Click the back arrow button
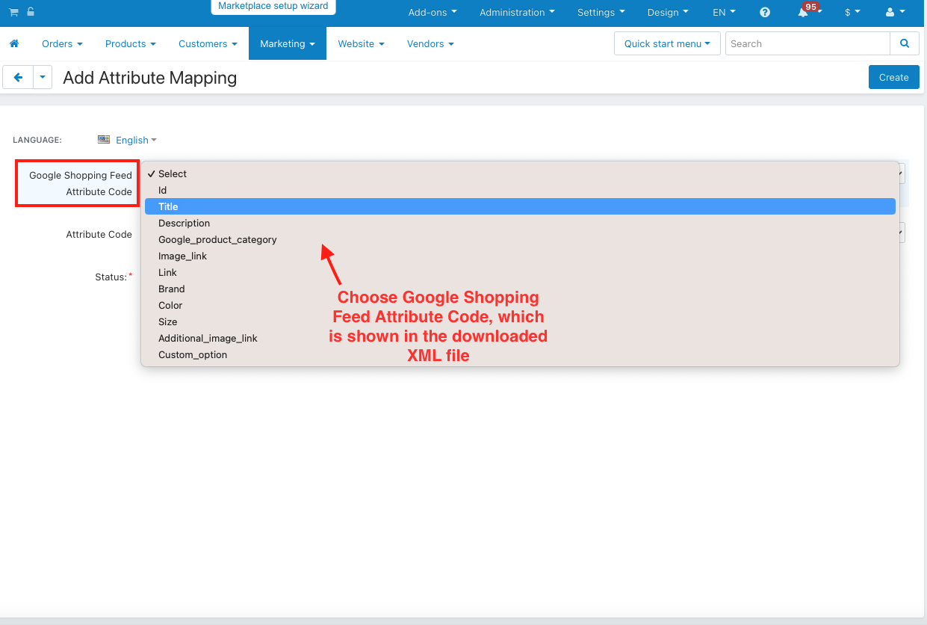927x625 pixels. [18, 77]
